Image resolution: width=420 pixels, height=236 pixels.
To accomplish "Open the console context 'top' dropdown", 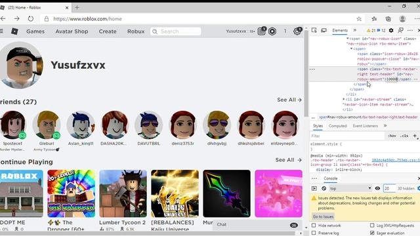I will pos(350,188).
